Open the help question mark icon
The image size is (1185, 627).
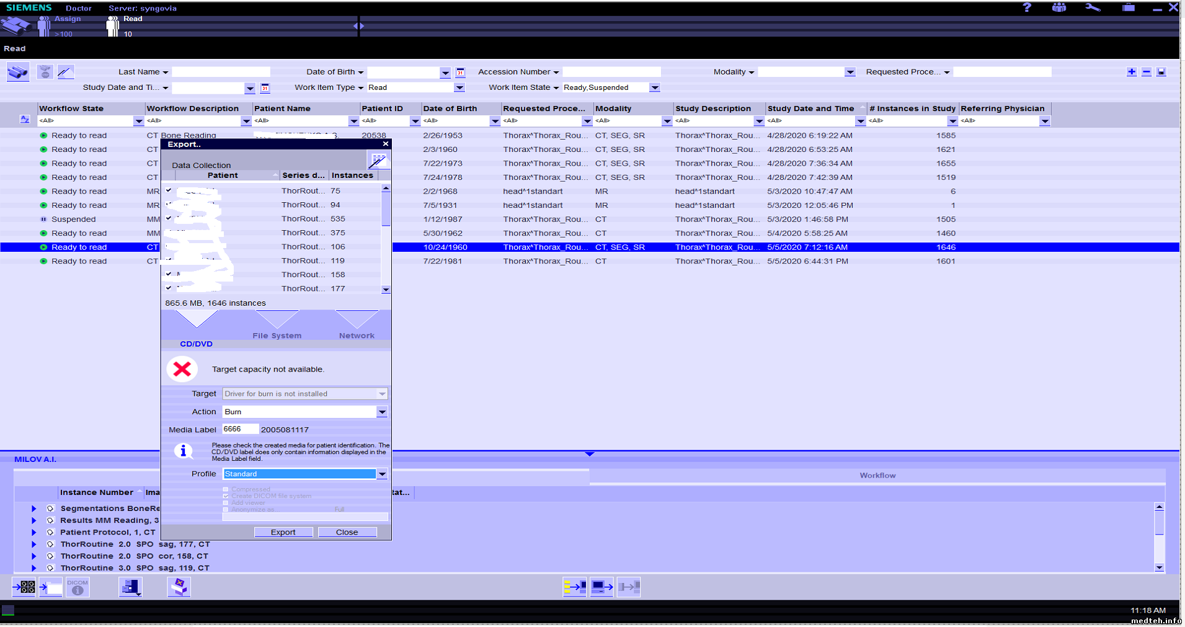coord(1027,7)
